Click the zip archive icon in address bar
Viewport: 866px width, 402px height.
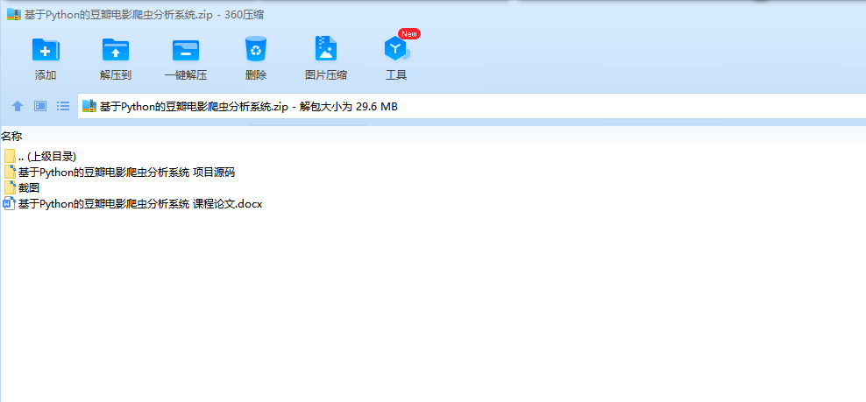(89, 106)
